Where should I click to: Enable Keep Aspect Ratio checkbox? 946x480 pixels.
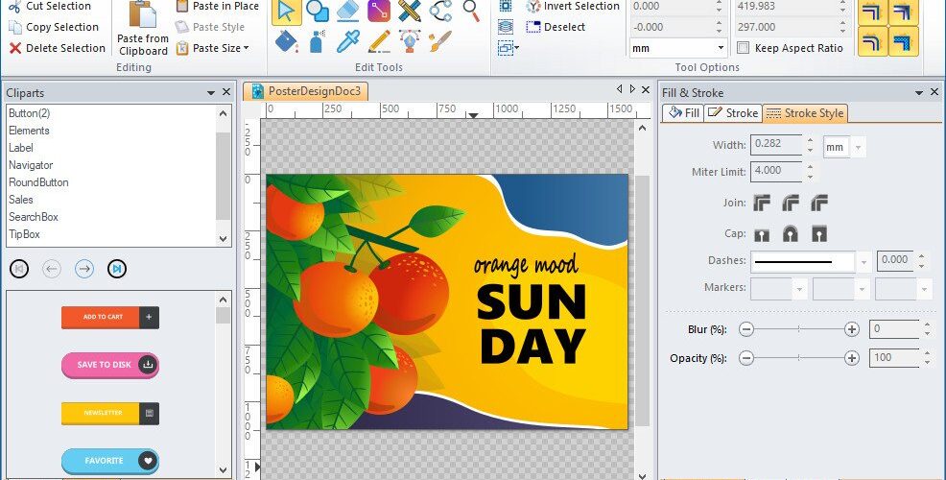[744, 48]
